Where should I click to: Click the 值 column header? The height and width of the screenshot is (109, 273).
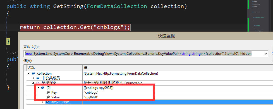pyautogui.click(x=178, y=68)
